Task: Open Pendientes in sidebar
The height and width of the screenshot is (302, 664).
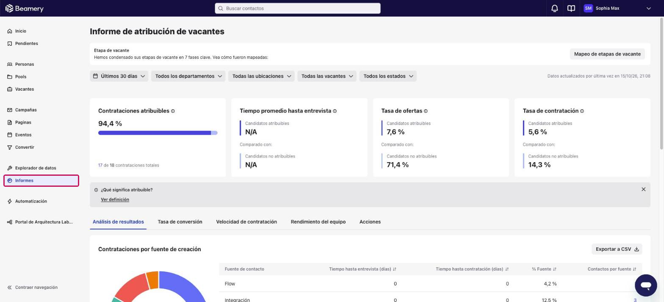Action: click(x=26, y=44)
